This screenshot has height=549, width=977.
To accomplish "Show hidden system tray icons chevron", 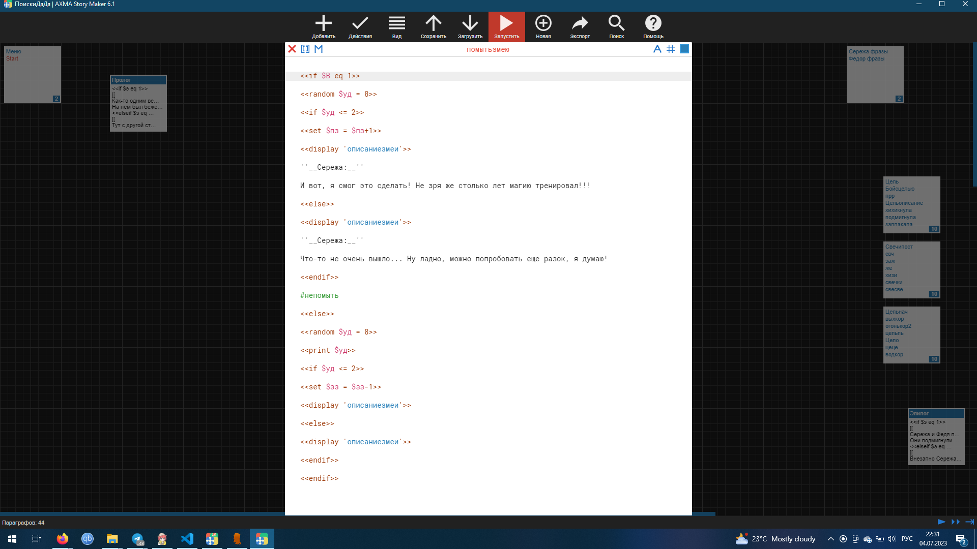I will pyautogui.click(x=830, y=539).
